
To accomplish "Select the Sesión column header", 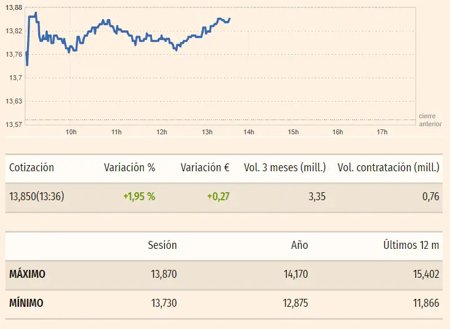I will click(163, 245).
